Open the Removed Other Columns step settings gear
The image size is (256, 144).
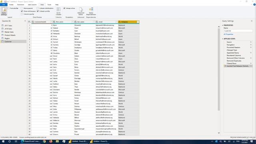point(251,58)
